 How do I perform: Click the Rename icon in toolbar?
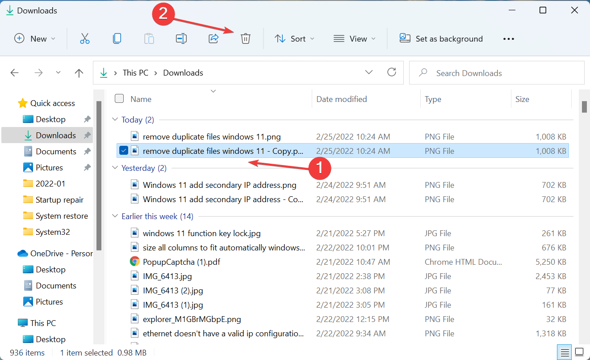[x=181, y=39]
